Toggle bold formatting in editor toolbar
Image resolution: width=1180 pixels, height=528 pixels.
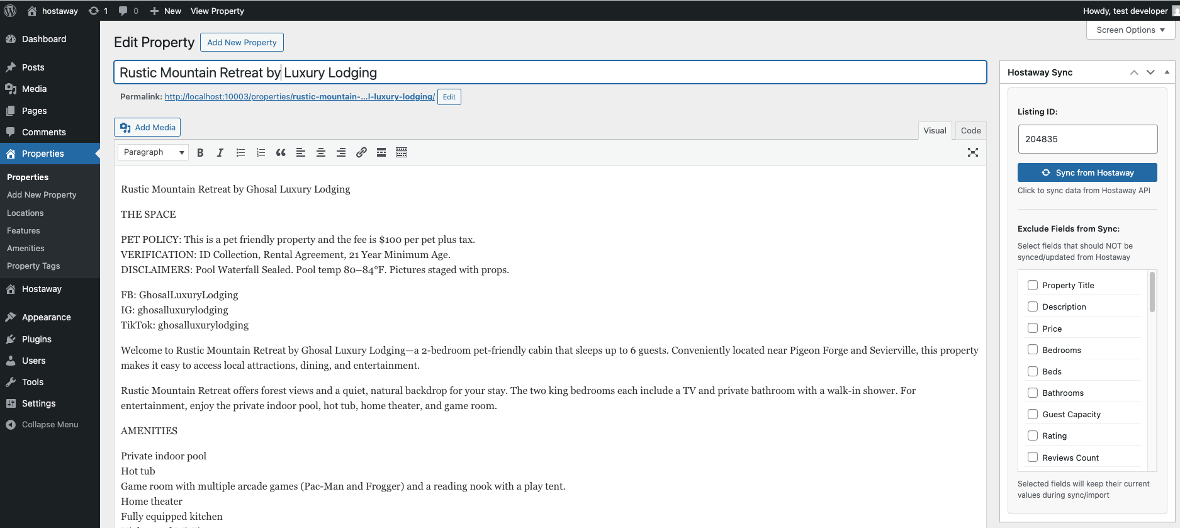200,152
